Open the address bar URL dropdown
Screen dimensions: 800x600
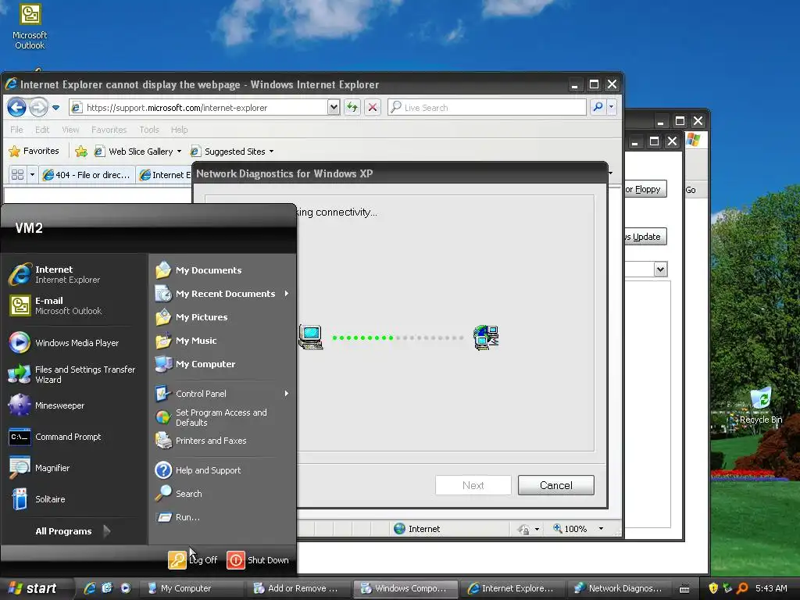334,108
